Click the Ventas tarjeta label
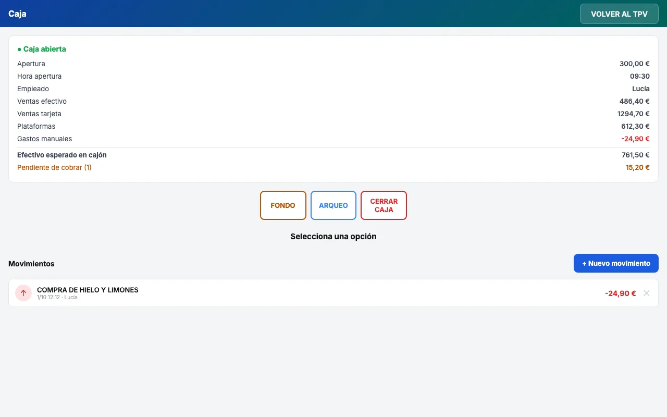Screen dimensions: 667x417 point(39,114)
